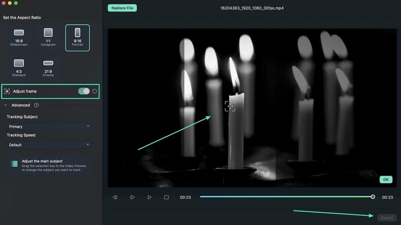
Task: Select the 4:3 Standard aspect ratio
Action: point(19,68)
